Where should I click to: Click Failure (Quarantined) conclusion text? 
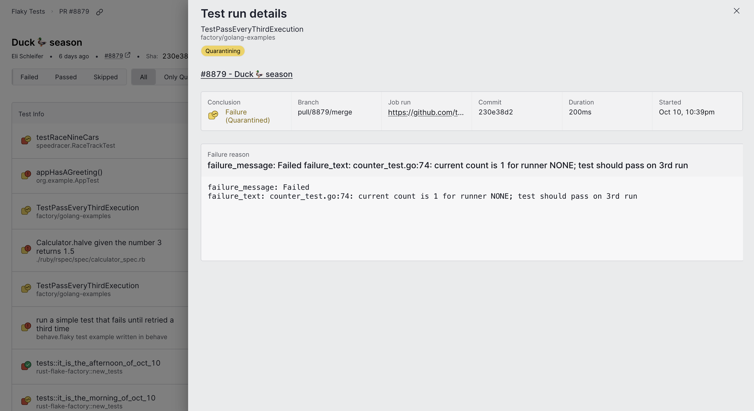247,116
